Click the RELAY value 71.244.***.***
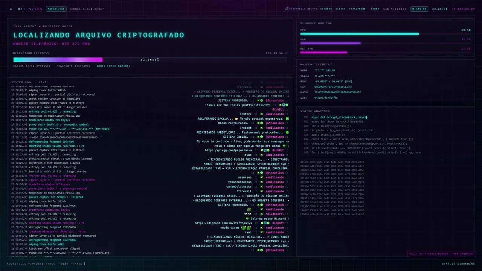 tap(325, 76)
